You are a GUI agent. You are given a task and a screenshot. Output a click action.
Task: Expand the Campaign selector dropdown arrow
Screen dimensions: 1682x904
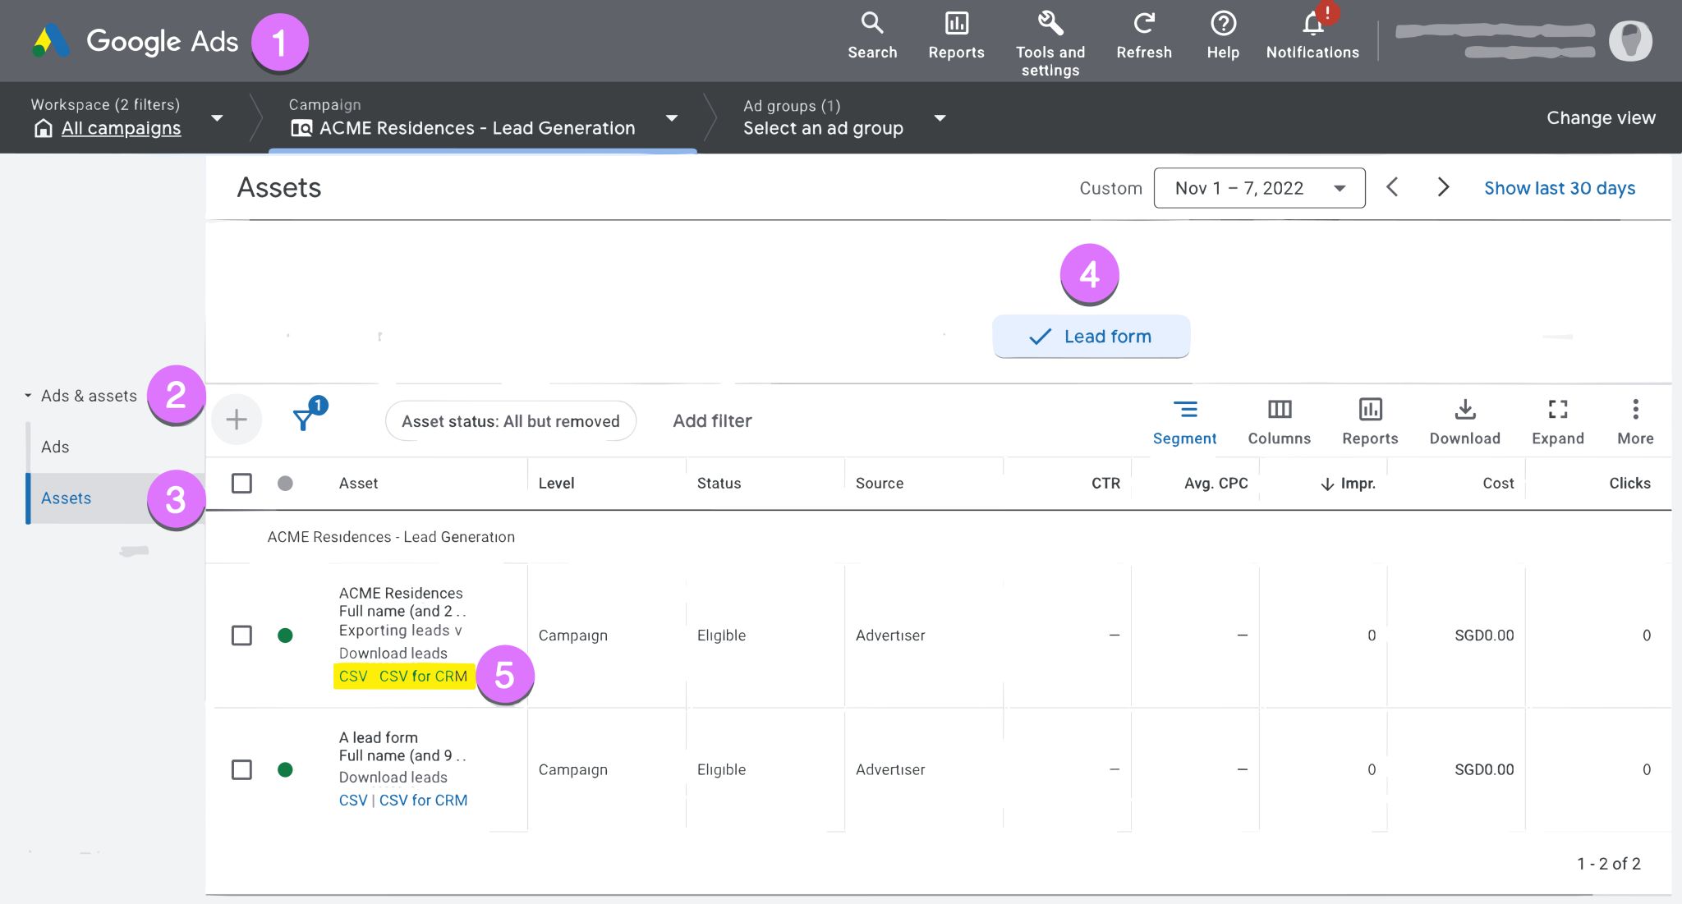672,118
